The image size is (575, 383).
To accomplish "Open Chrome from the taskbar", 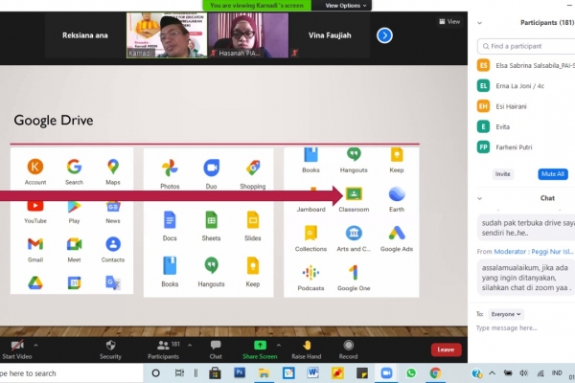I will coord(435,372).
